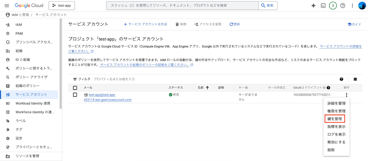The height and width of the screenshot is (161, 368).
Task: Select 詳細を管理 from context menu
Action: (336, 103)
